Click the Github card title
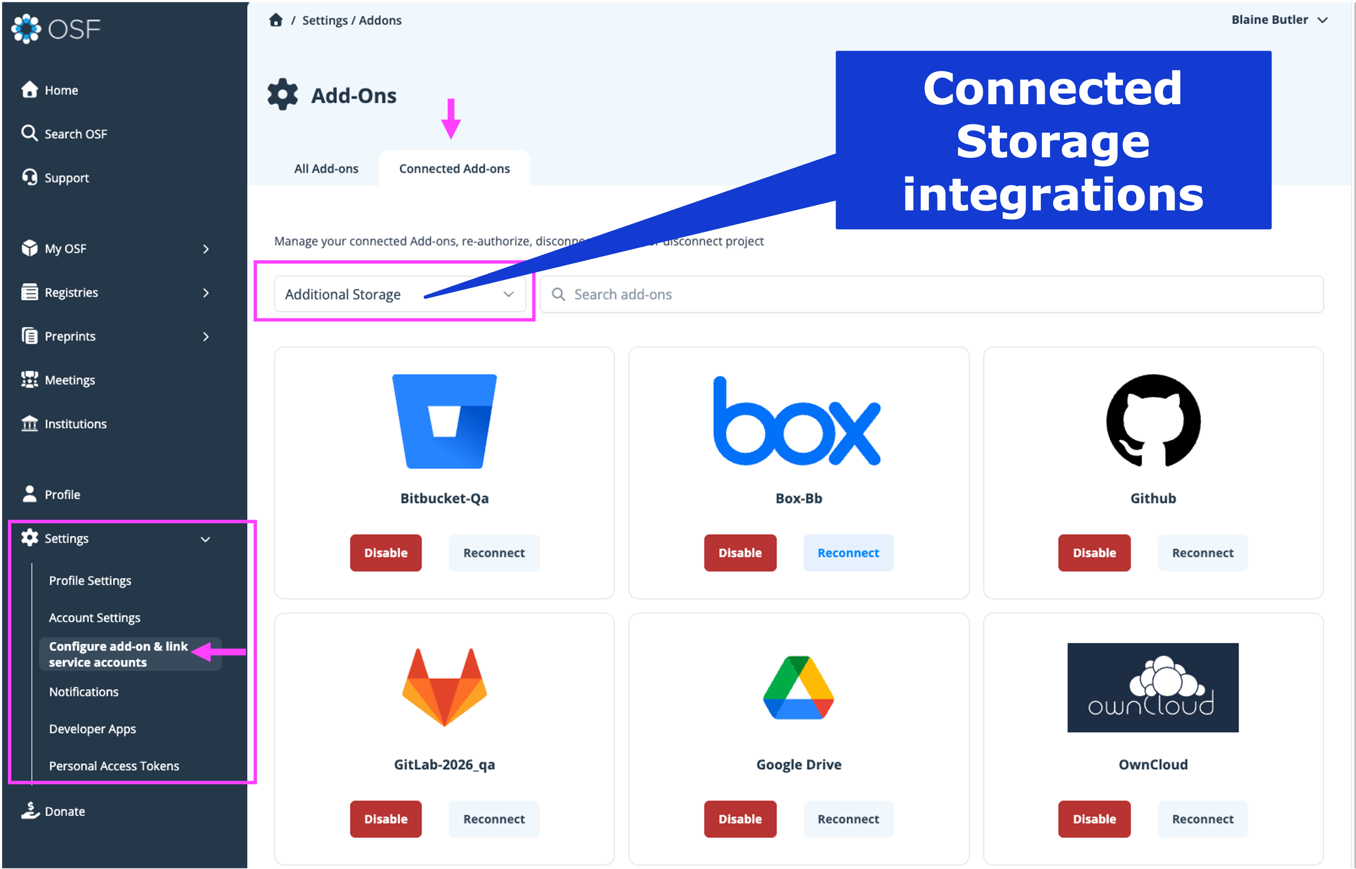1356x869 pixels. point(1153,498)
